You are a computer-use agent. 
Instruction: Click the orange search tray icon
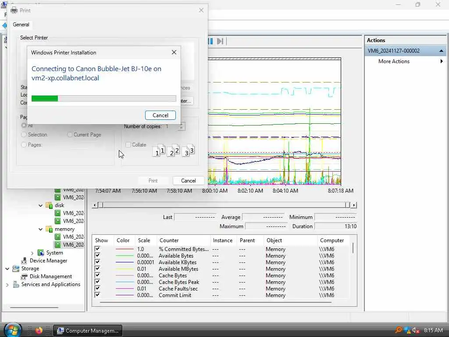pyautogui.click(x=398, y=330)
